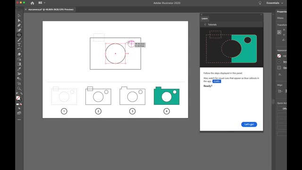This screenshot has width=302, height=170.
Task: Select the Pen tool
Action: 19,25
